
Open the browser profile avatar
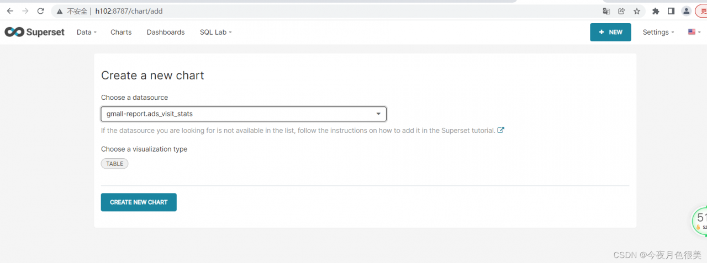686,11
